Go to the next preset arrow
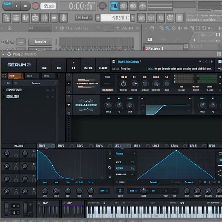Screen dimensions: 222x222 pyautogui.click(x=212, y=61)
